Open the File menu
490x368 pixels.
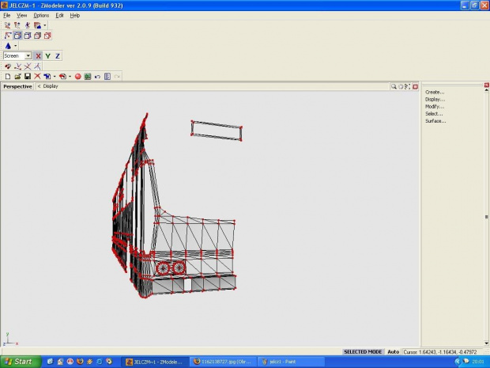click(x=7, y=15)
